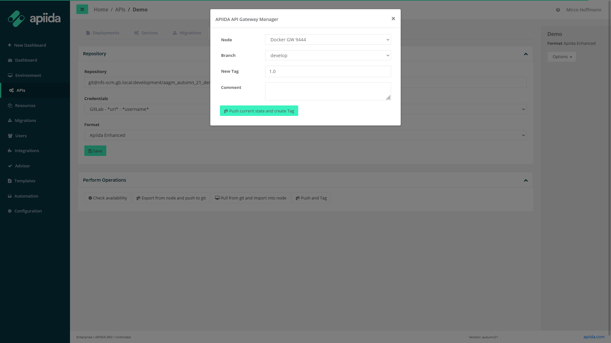Viewport: 611px width, 343px height.
Task: Open Resources in sidebar
Action: pyautogui.click(x=25, y=105)
